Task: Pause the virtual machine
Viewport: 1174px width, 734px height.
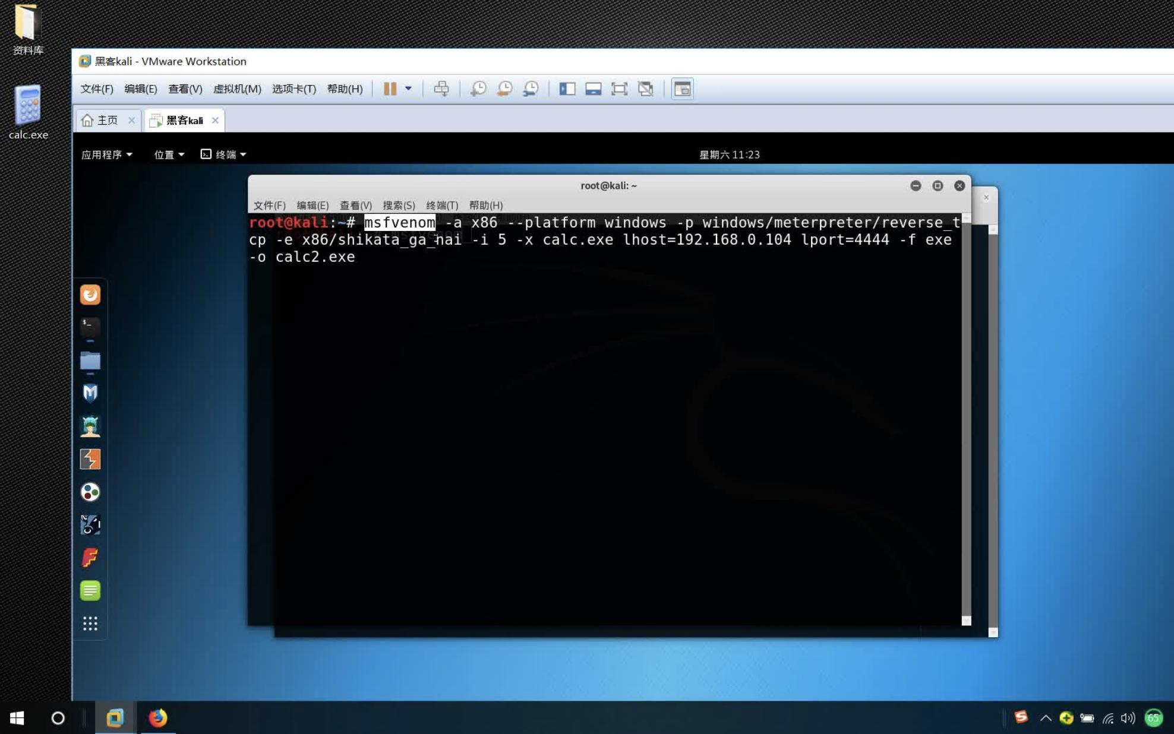Action: click(x=390, y=89)
